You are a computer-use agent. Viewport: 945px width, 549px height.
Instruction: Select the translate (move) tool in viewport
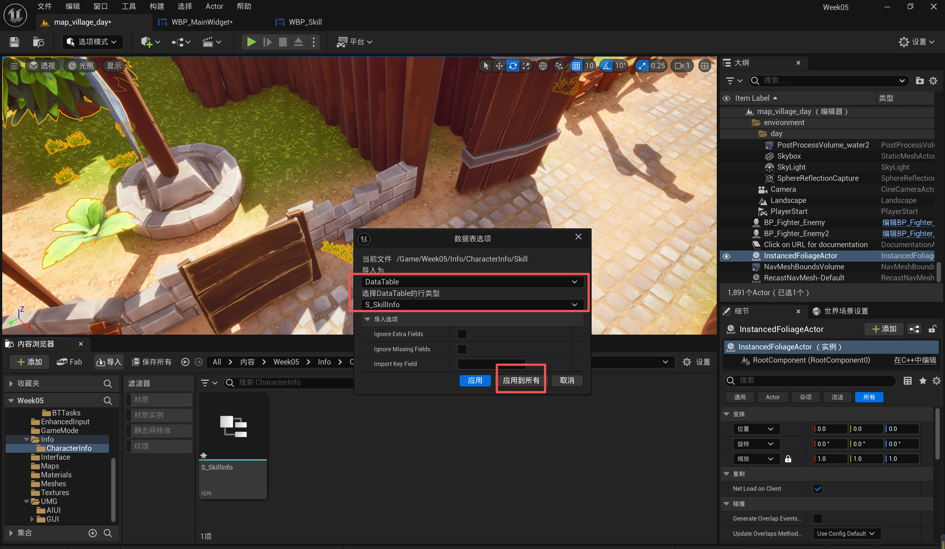[499, 66]
